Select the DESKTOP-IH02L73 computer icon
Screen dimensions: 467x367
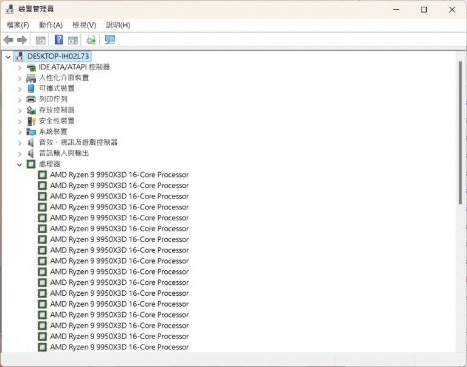19,56
